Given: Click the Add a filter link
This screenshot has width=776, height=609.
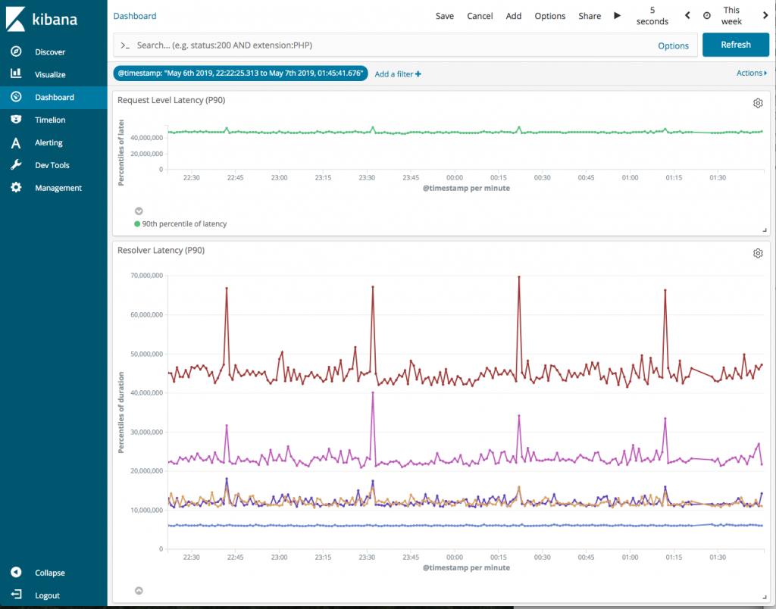Looking at the screenshot, I should [397, 74].
